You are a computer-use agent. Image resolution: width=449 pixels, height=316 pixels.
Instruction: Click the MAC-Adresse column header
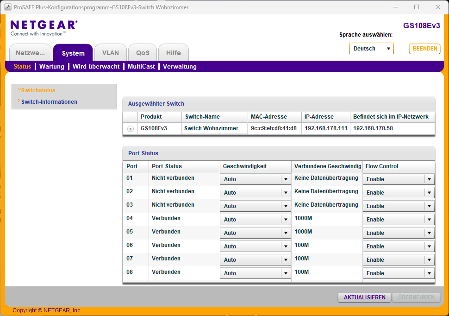click(274, 117)
